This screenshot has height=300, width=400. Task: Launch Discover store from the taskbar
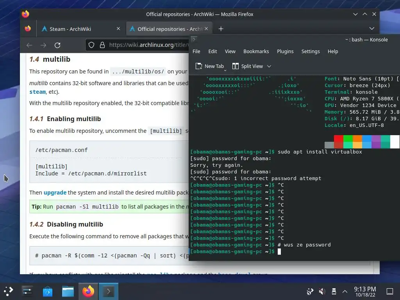(x=47, y=291)
